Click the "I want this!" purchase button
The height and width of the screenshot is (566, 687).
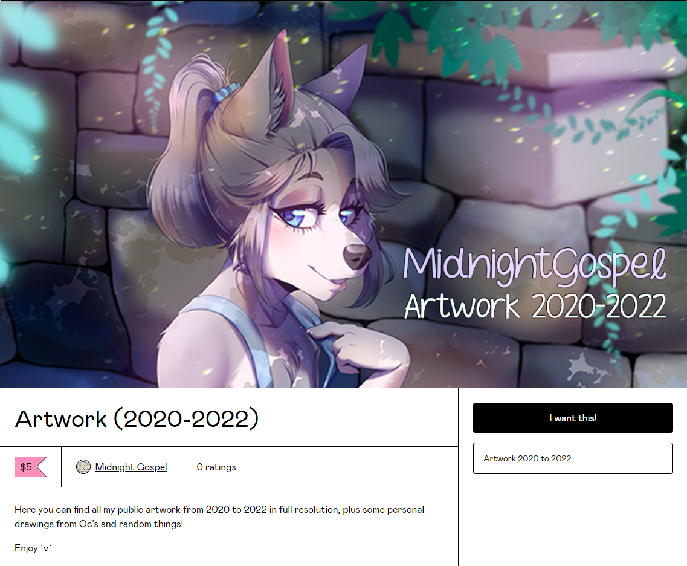click(x=573, y=418)
